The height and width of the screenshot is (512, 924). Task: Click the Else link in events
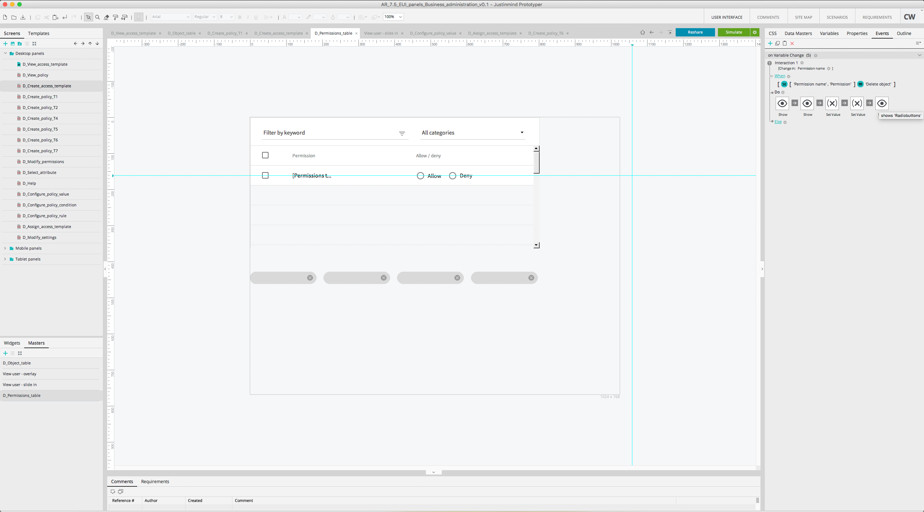point(778,122)
